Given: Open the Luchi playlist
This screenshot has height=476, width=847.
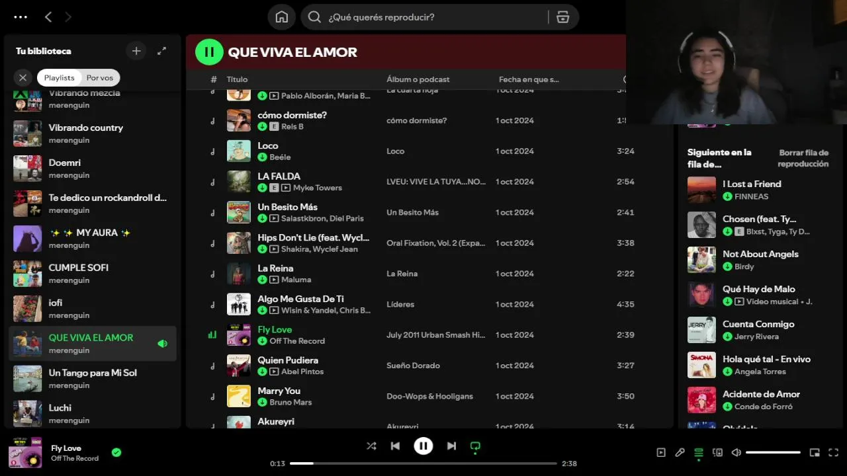Looking at the screenshot, I should [93, 414].
